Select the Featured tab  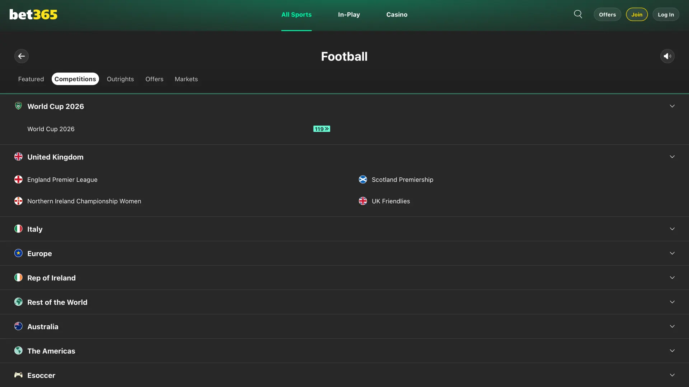[x=31, y=79]
